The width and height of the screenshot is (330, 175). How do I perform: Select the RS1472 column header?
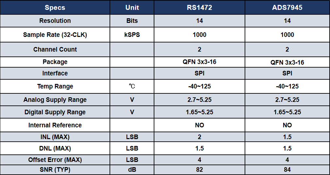[199, 8]
